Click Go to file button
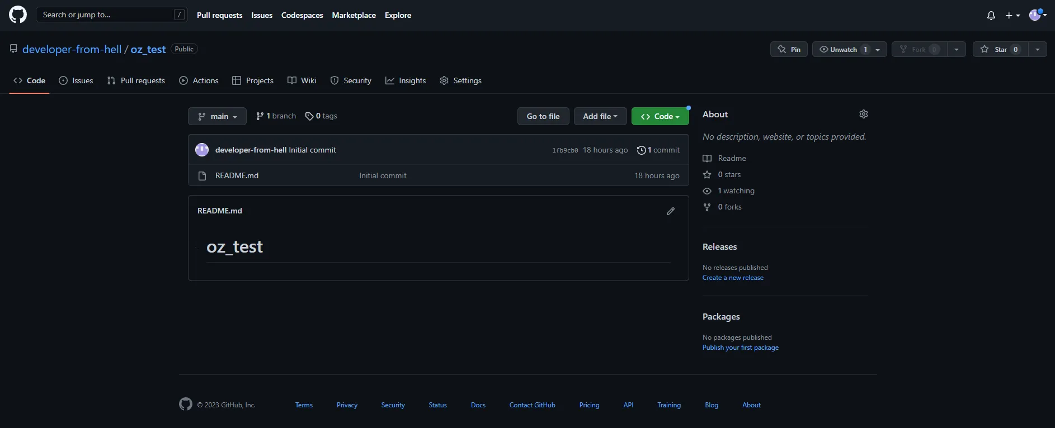Image resolution: width=1055 pixels, height=428 pixels. tap(543, 116)
